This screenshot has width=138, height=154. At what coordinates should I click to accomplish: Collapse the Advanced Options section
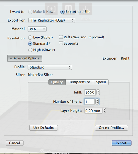[25, 58]
